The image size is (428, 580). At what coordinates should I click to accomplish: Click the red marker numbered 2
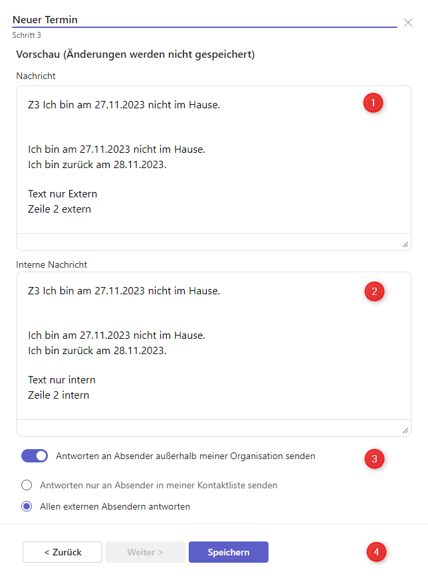374,291
